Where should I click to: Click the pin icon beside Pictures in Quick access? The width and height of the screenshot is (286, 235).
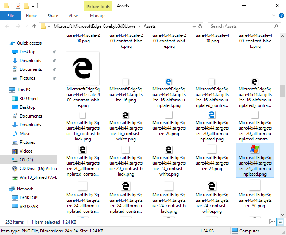pos(54,78)
